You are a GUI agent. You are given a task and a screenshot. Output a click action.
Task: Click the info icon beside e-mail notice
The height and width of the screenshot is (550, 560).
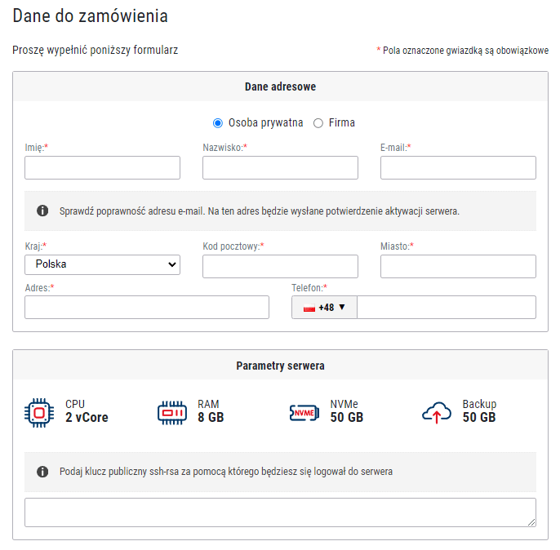tap(42, 211)
